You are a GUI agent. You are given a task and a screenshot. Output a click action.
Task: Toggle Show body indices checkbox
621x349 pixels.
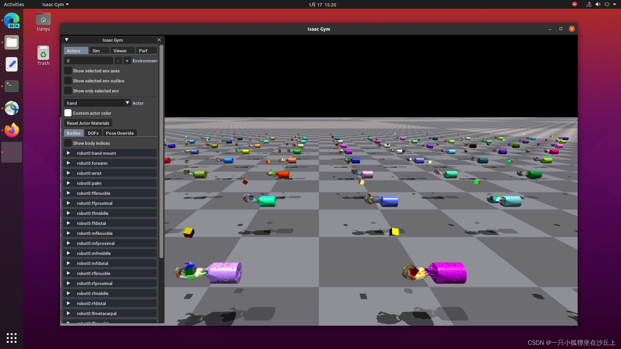click(68, 143)
